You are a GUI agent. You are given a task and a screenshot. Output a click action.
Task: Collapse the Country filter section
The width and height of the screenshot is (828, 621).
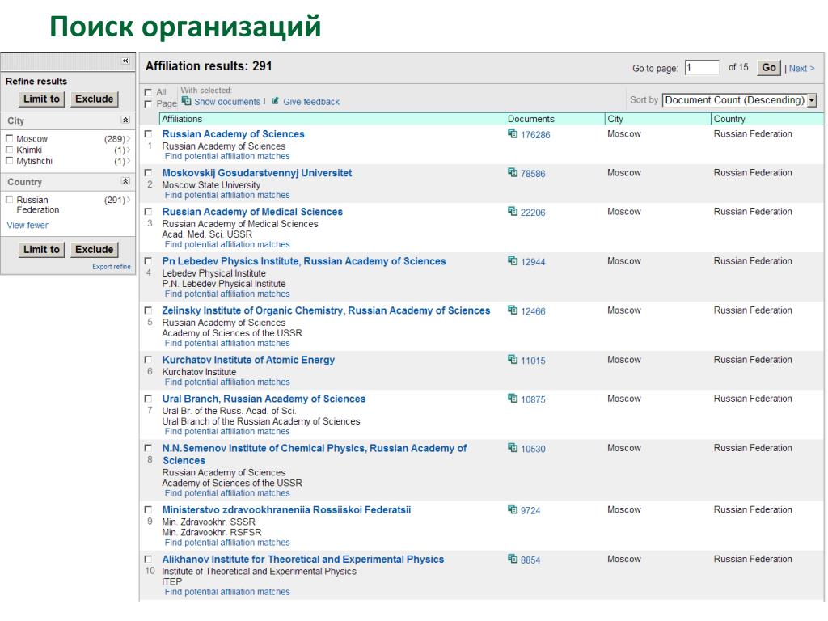[x=125, y=181]
